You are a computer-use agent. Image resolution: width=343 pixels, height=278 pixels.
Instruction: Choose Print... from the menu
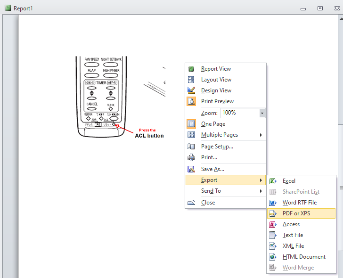226,157
